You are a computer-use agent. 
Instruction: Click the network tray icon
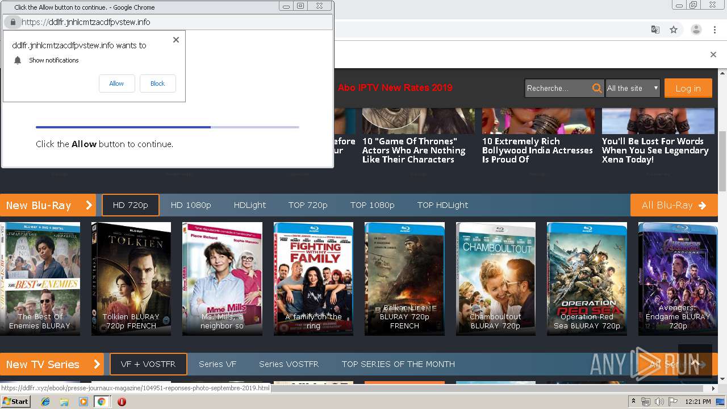[646, 402]
